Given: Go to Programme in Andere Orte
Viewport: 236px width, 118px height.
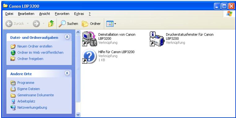Looking at the screenshot, I should (x=26, y=83).
